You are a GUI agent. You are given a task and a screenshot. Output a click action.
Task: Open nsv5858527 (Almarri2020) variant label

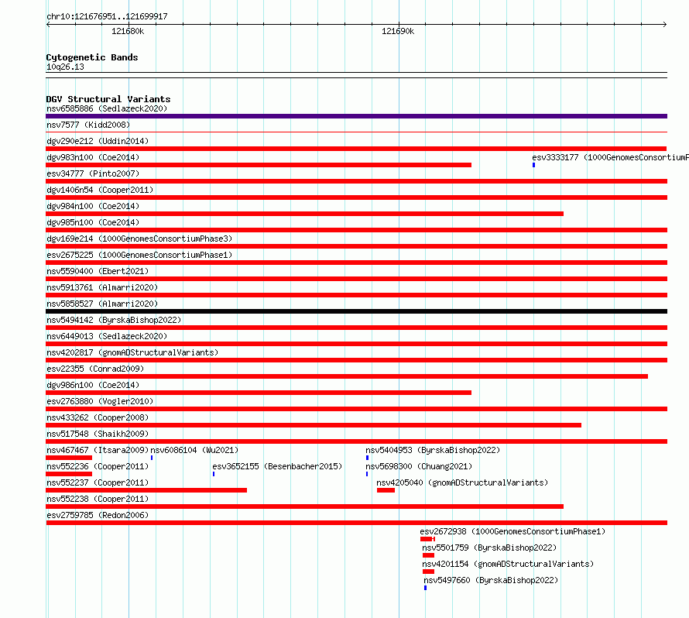pyautogui.click(x=102, y=304)
